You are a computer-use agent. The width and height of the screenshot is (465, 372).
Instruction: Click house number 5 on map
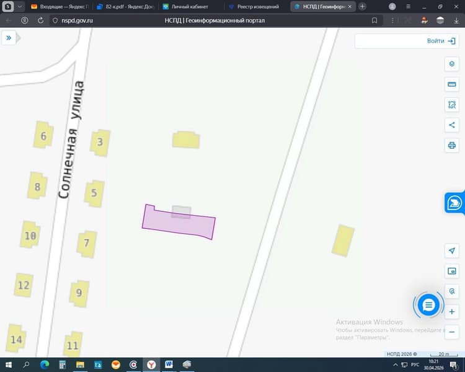pyautogui.click(x=94, y=193)
